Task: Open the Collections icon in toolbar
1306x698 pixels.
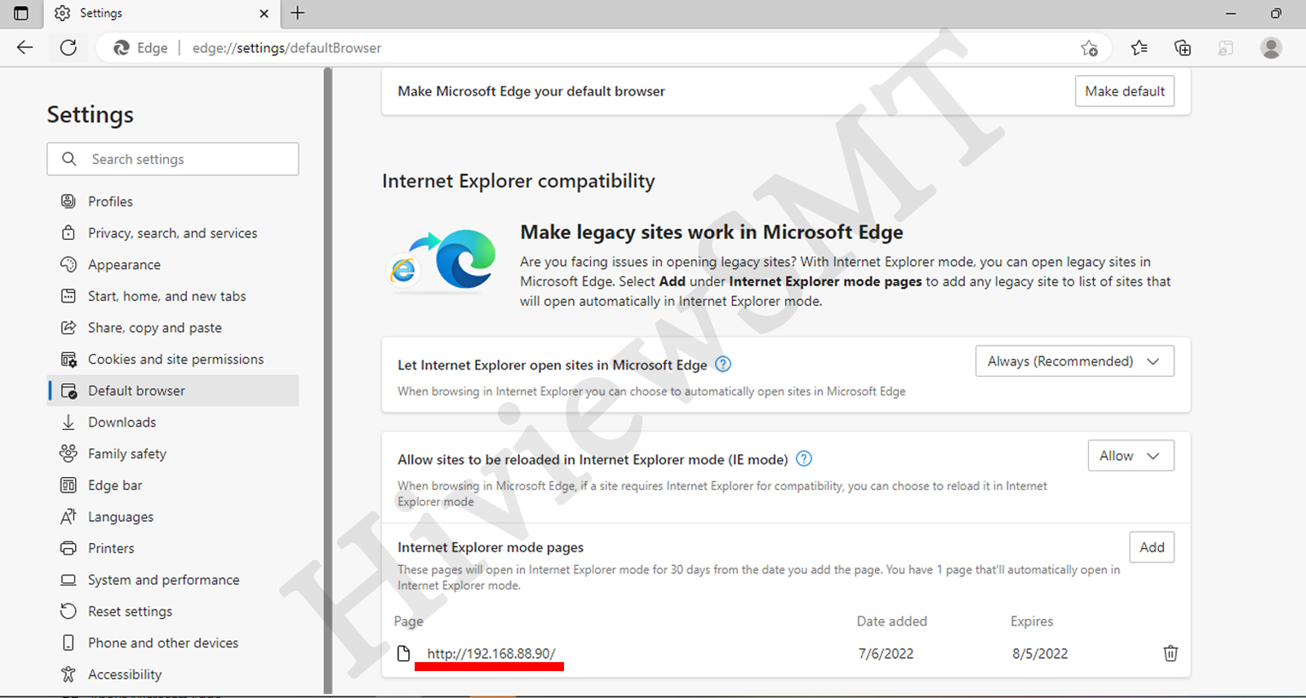Action: point(1182,48)
